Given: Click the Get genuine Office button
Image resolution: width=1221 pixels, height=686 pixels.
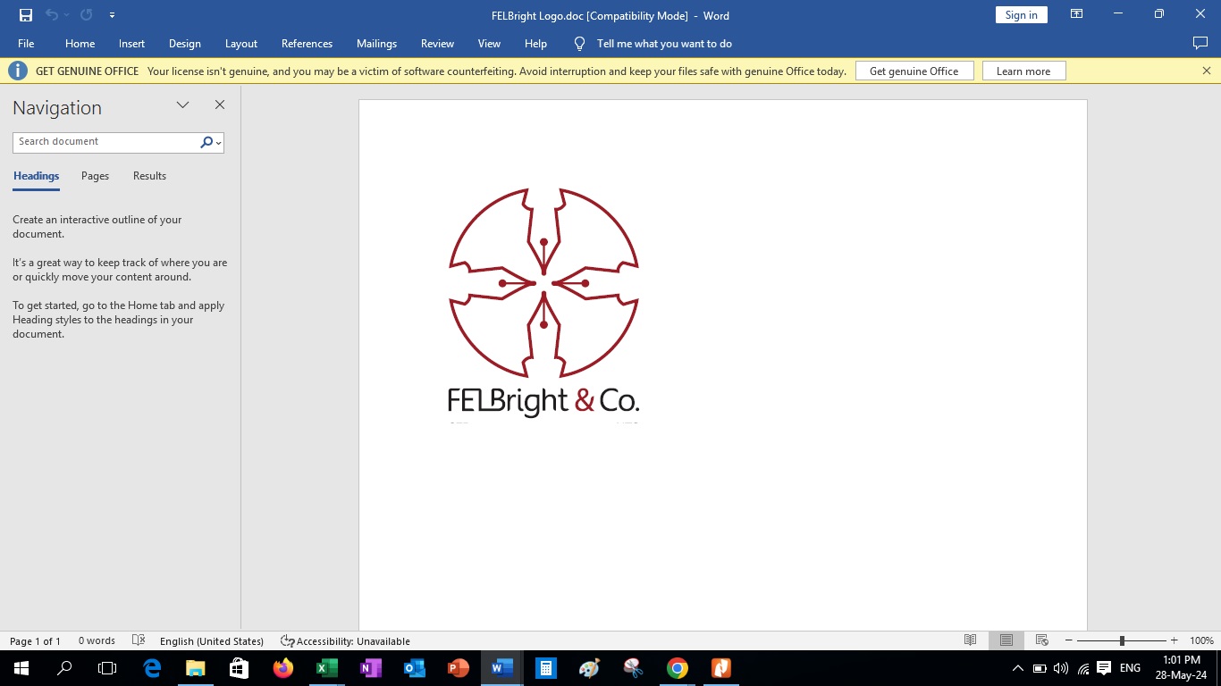Looking at the screenshot, I should tap(914, 71).
